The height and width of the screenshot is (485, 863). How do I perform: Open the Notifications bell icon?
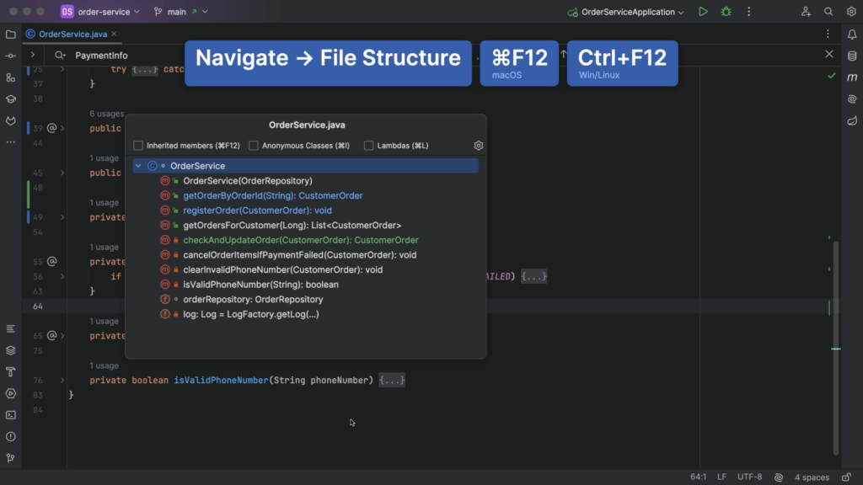852,34
